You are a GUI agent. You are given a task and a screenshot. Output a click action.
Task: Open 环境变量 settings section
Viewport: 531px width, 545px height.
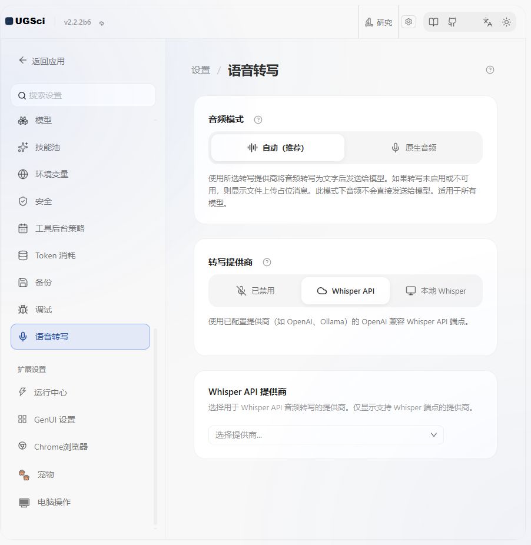coord(80,174)
